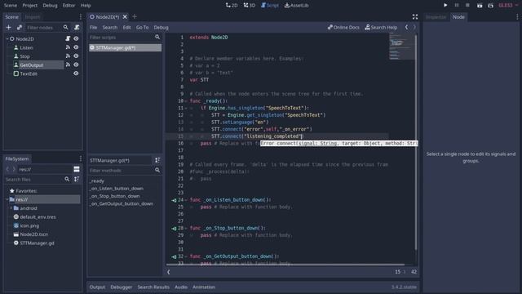Click the Inspector dock options menu
This screenshot has height=294, width=522.
(x=517, y=16)
